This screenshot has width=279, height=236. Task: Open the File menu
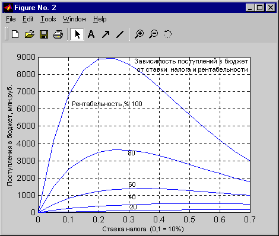pyautogui.click(x=11, y=19)
